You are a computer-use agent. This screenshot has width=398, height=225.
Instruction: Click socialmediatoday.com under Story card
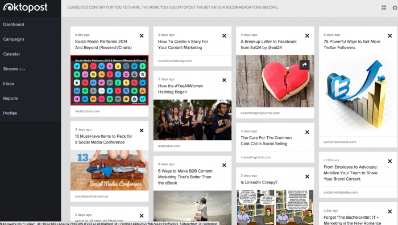pyautogui.click(x=175, y=61)
